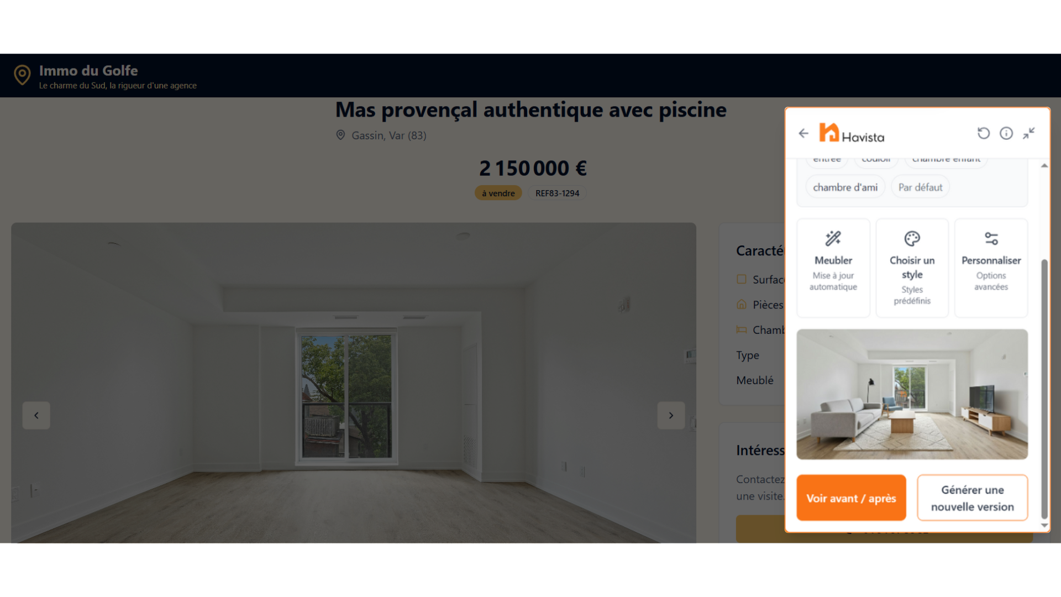Open Personnaliser advanced options
This screenshot has width=1061, height=597.
coord(991,268)
